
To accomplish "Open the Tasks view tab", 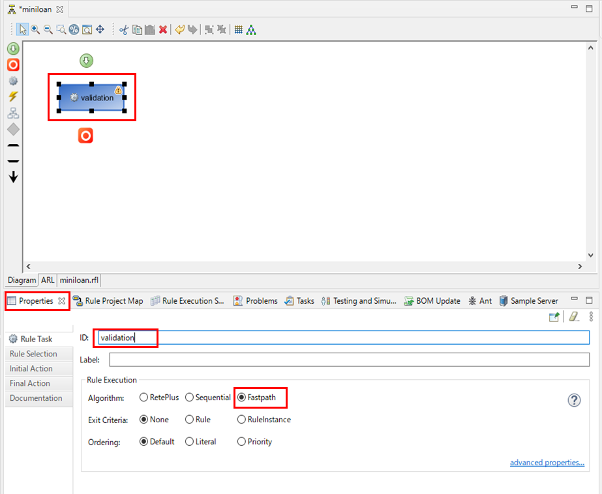I will [x=299, y=301].
